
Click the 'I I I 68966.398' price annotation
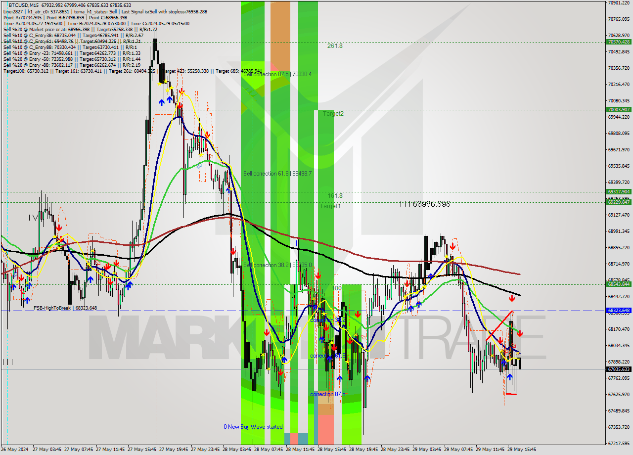pos(425,204)
